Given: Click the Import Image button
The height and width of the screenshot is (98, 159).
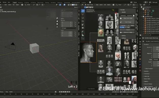Looking at the screenshot, I should click(127, 22).
